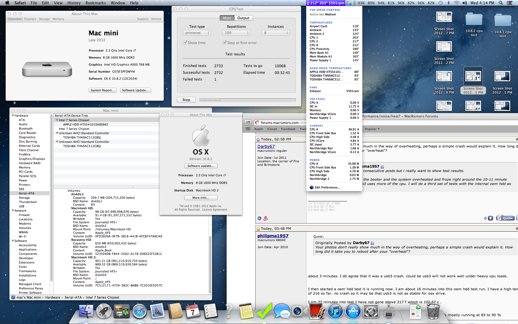
Task: Toggle the Show time checkbox
Action: (185, 43)
